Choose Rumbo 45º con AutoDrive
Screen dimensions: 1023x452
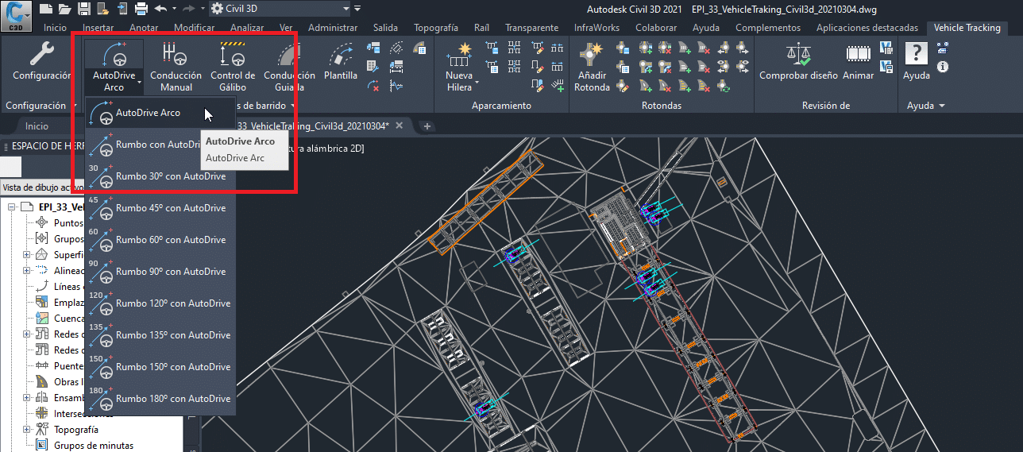(160, 208)
